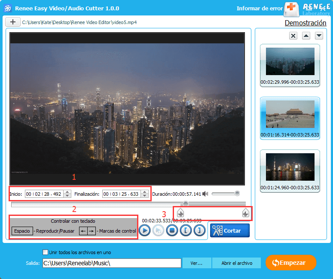Click the Ver... browse button
The width and height of the screenshot is (333, 279).
click(197, 263)
